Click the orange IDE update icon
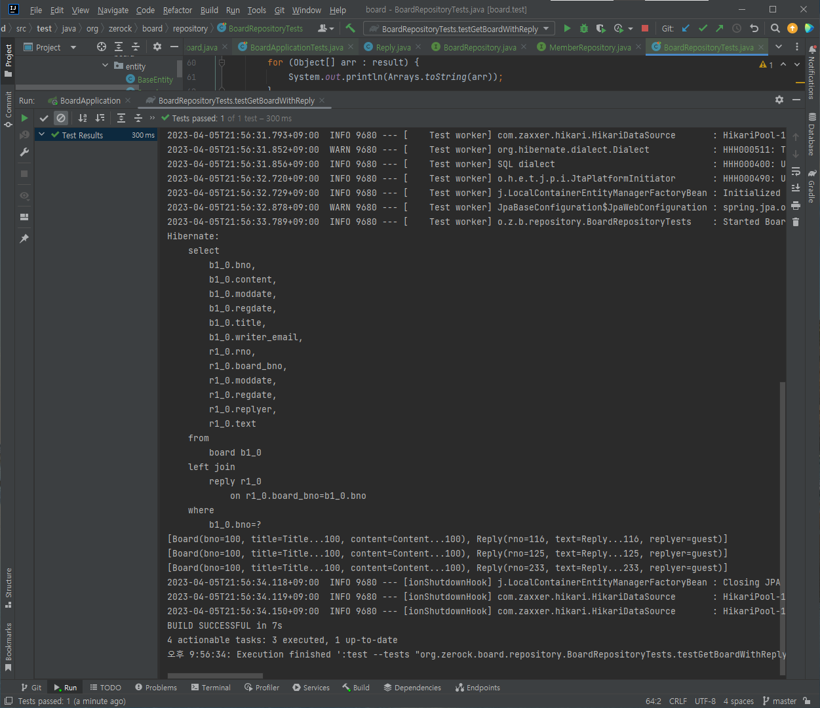The image size is (820, 708). [792, 28]
